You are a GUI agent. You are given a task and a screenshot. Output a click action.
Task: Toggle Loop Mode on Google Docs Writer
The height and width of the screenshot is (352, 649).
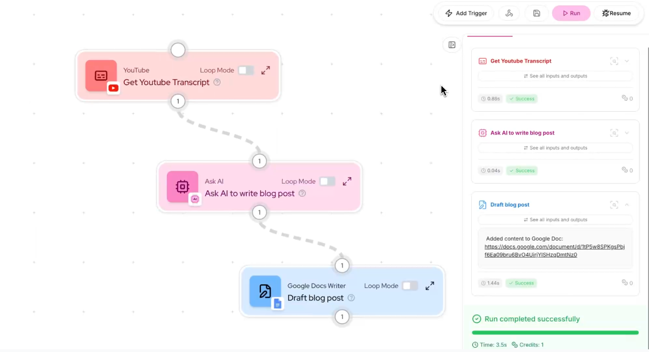tap(410, 286)
